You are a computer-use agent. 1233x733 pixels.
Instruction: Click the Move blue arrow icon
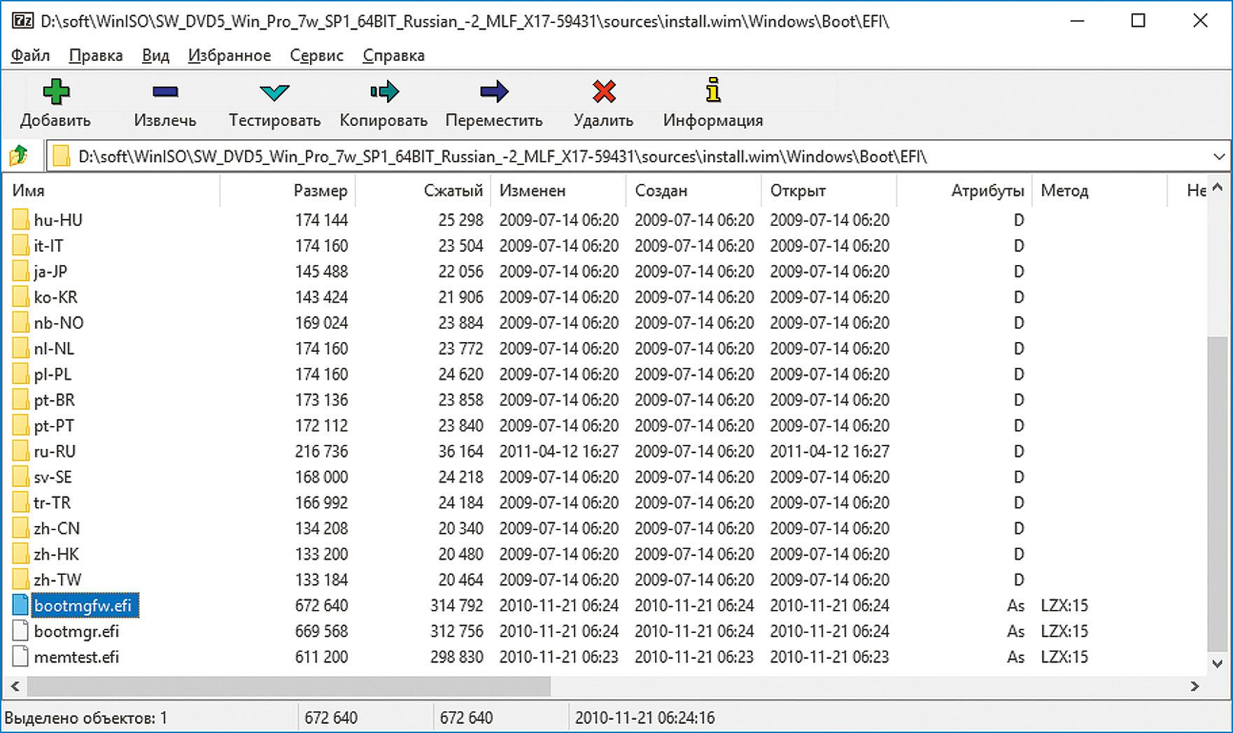(x=494, y=92)
